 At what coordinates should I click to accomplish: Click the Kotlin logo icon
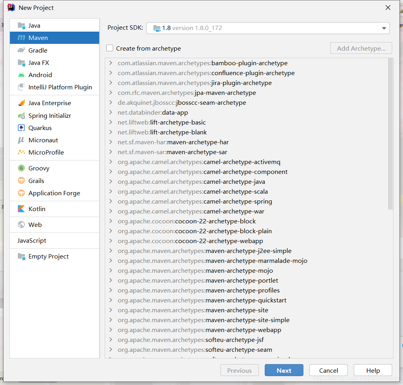pyautogui.click(x=21, y=209)
